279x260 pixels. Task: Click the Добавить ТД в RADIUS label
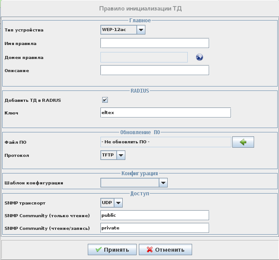coord(33,100)
